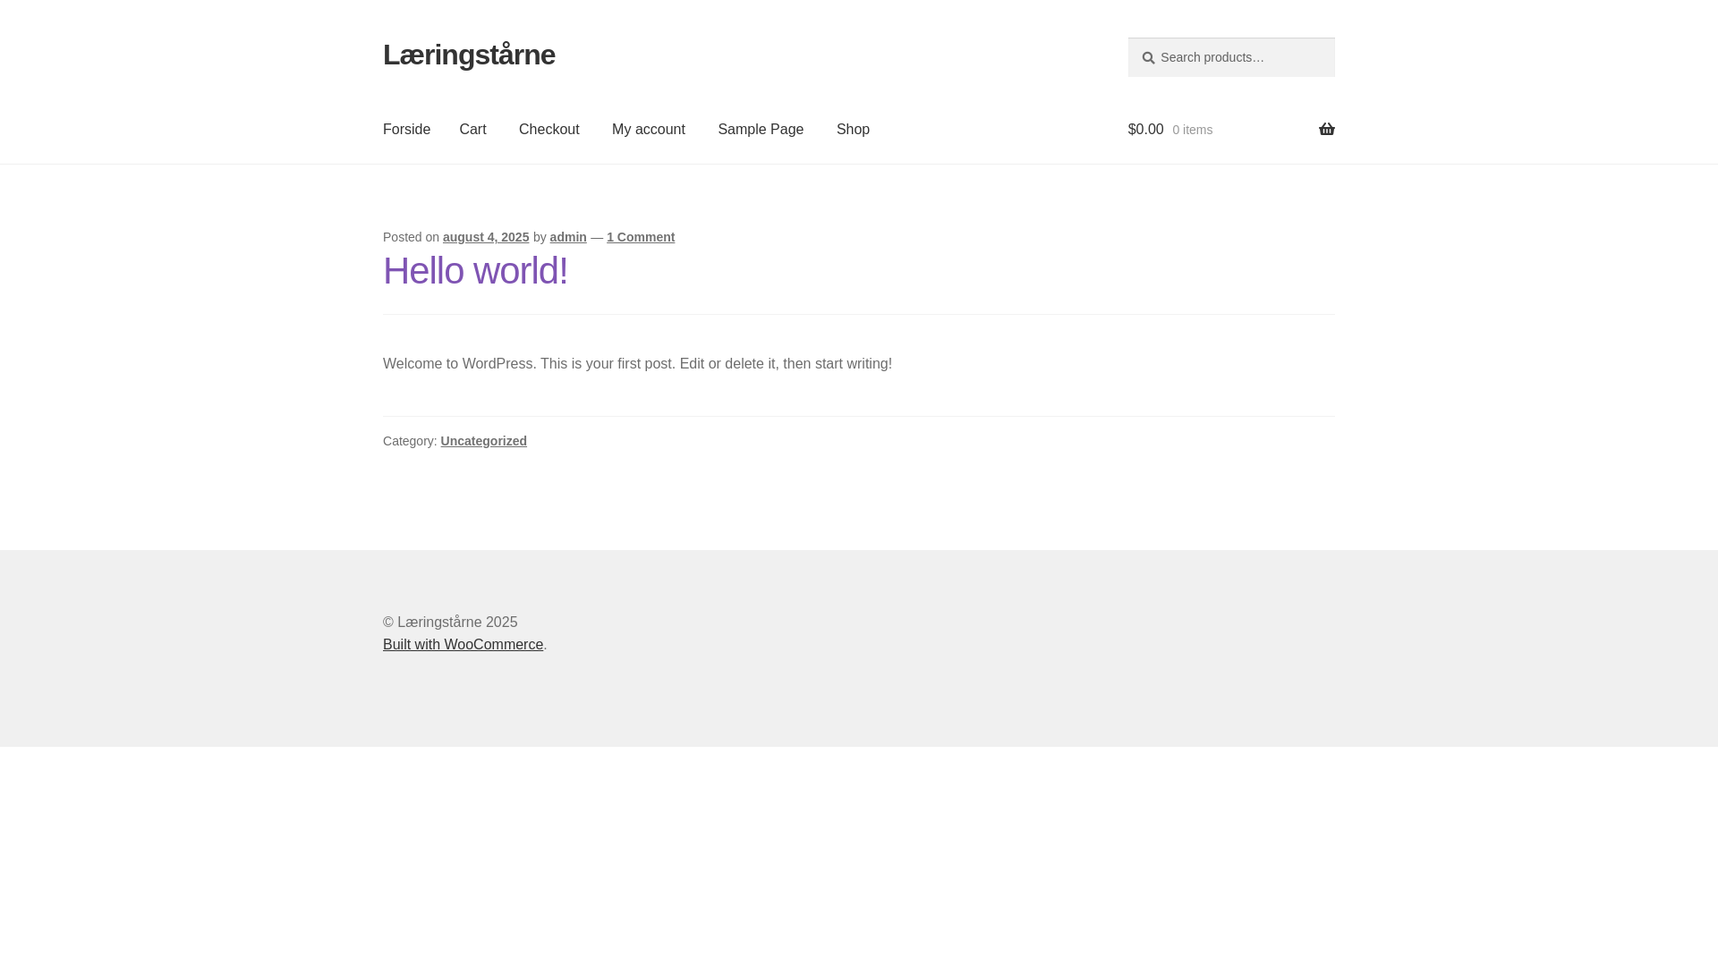
Task: Focus the Search products field
Action: pyautogui.click(x=1231, y=57)
